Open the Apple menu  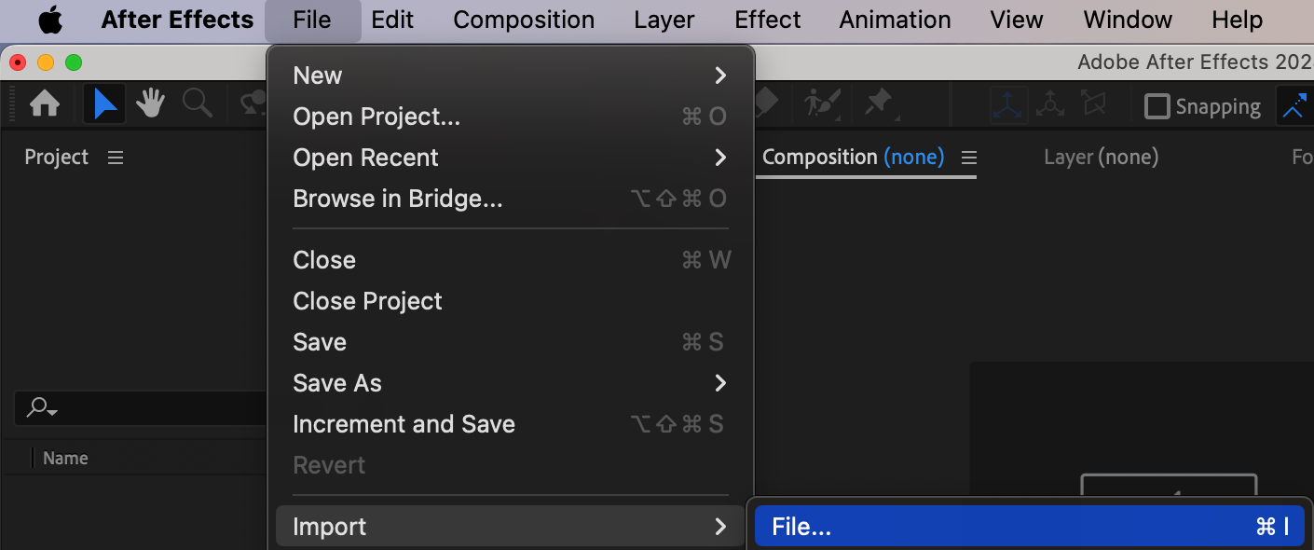pyautogui.click(x=50, y=20)
